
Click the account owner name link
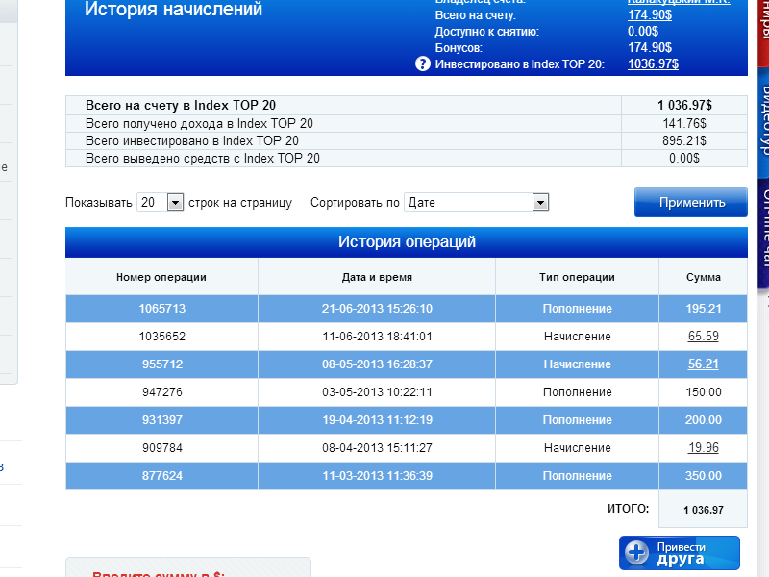pyautogui.click(x=679, y=2)
